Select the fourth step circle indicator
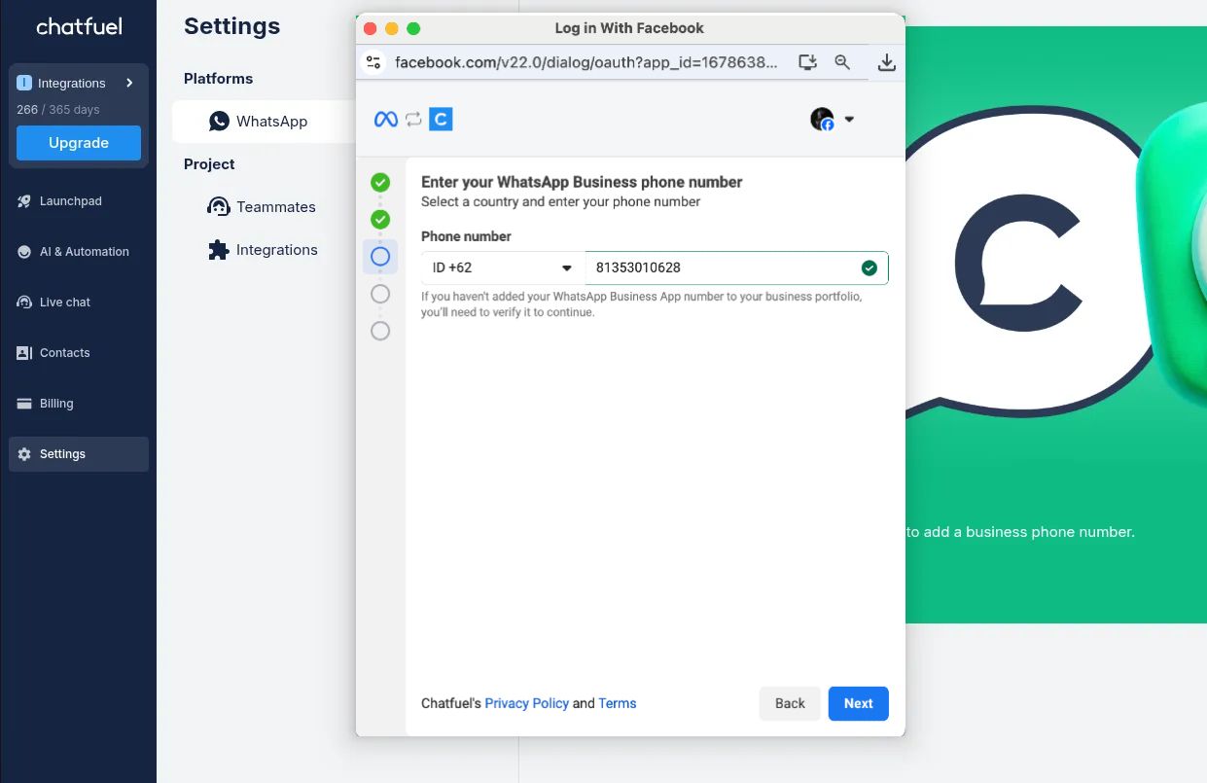Image resolution: width=1207 pixels, height=783 pixels. coord(380,294)
